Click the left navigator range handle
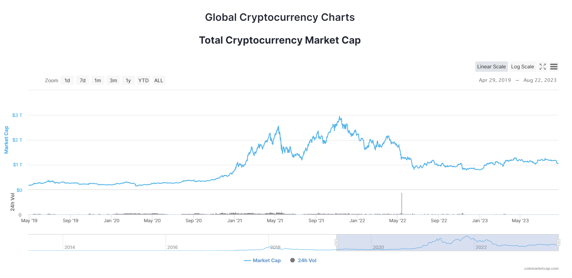572x278 pixels. (x=336, y=243)
